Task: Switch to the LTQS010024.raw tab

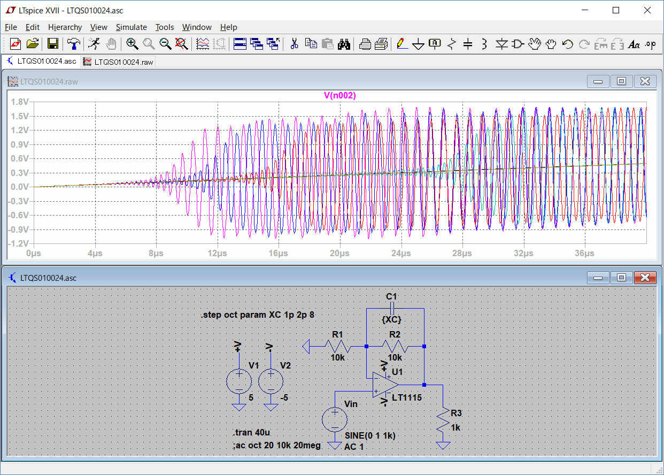Action: [x=119, y=62]
